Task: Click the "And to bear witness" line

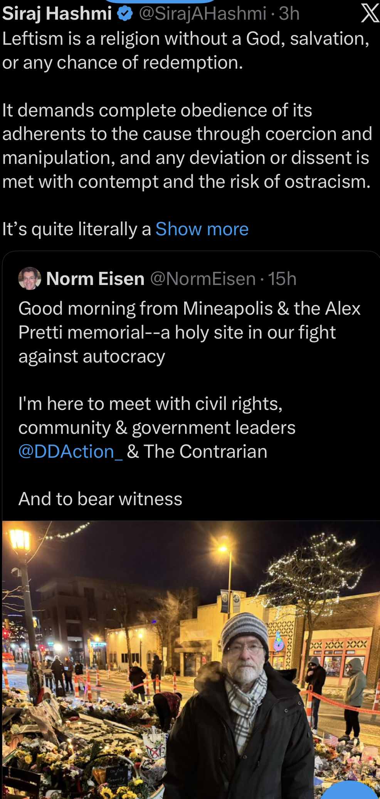Action: click(100, 499)
